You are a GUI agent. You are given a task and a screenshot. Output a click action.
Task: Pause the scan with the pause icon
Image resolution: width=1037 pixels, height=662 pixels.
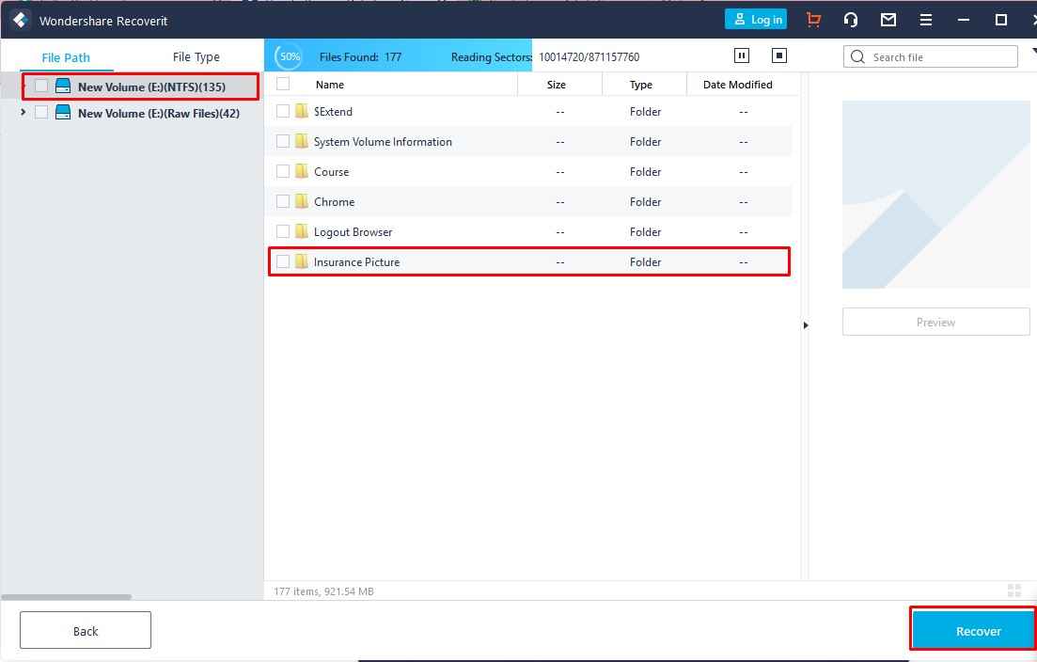point(742,55)
